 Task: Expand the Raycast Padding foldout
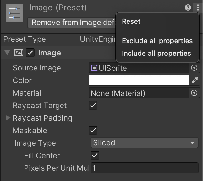pos(8,118)
